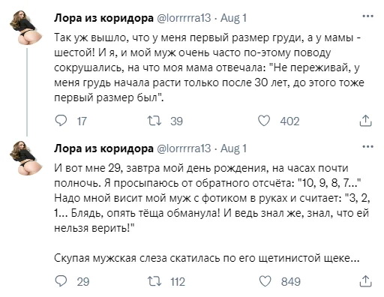Open the first tweet text beginning 'Так уж вышло'
The height and width of the screenshot is (297, 384).
(x=208, y=67)
